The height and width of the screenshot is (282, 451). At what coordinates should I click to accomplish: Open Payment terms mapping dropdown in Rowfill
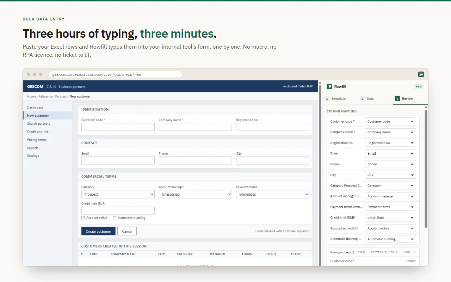[x=390, y=207]
